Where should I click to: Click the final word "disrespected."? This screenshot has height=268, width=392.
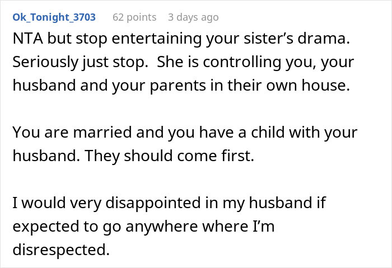coord(60,250)
